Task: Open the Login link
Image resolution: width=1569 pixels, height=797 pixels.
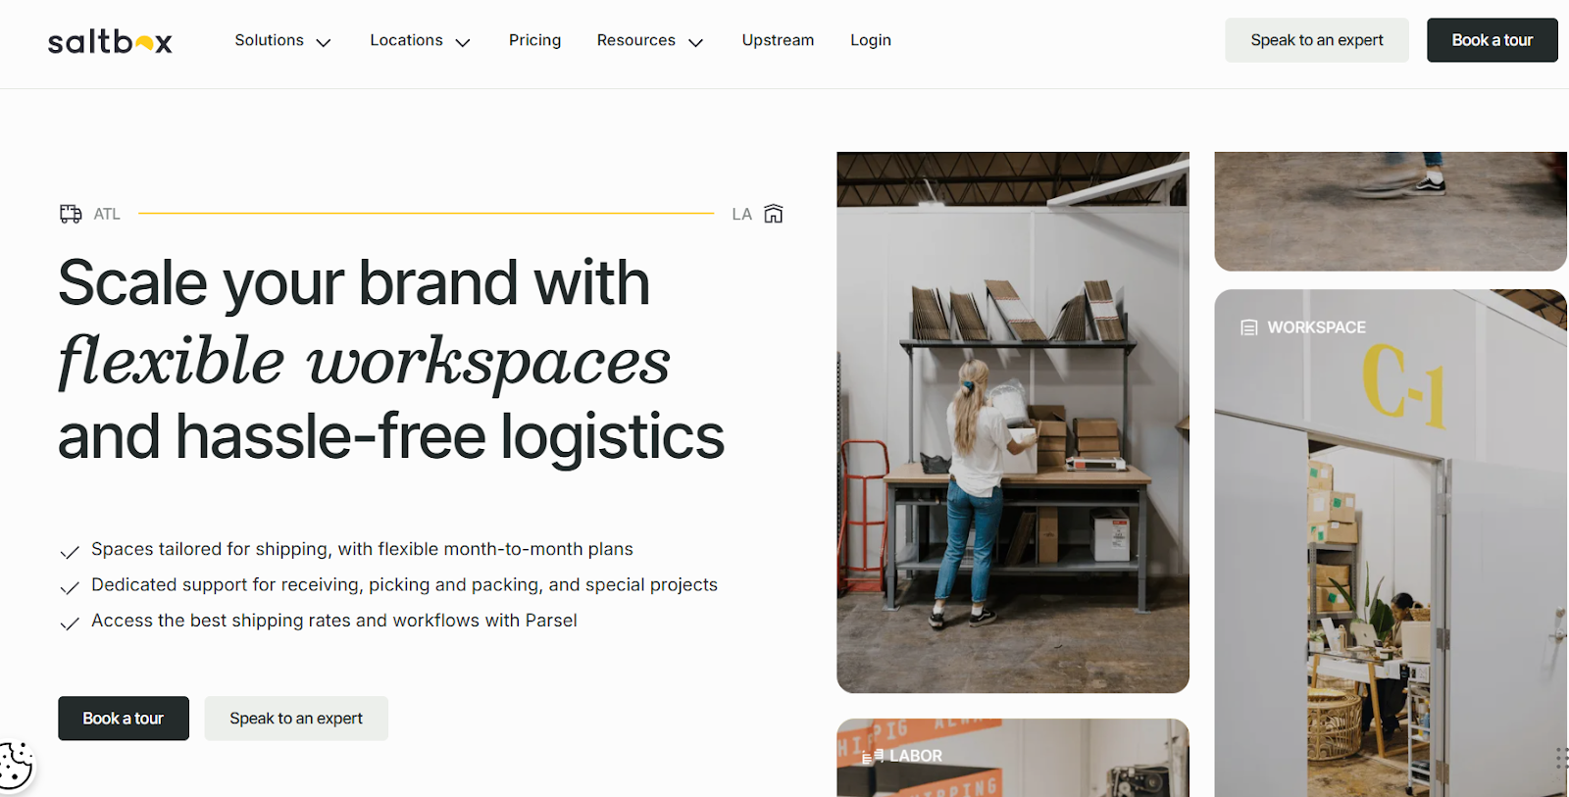Action: (871, 40)
